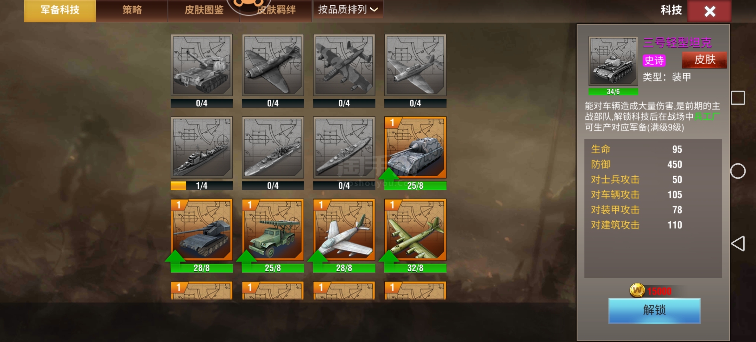The width and height of the screenshot is (756, 342).
Task: Select the twin-engine bomber blueprint card
Action: pyautogui.click(x=344, y=65)
